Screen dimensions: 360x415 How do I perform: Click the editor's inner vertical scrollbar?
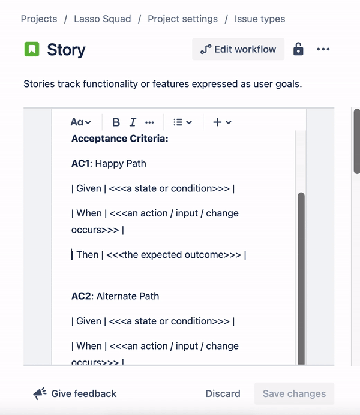(301, 278)
